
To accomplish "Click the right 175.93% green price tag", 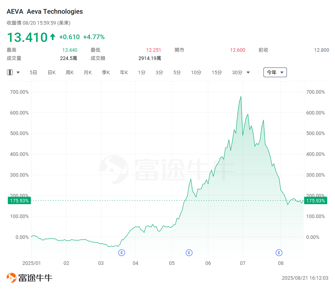I will pos(316,201).
